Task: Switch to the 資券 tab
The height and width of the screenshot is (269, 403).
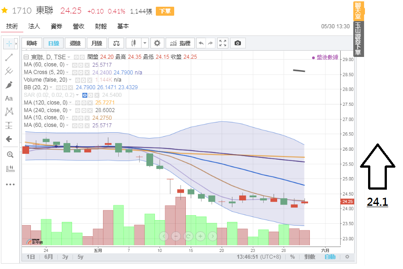Action: tap(56, 26)
